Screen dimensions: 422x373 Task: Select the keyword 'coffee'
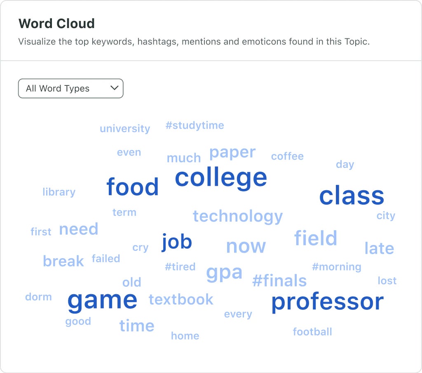pos(287,156)
